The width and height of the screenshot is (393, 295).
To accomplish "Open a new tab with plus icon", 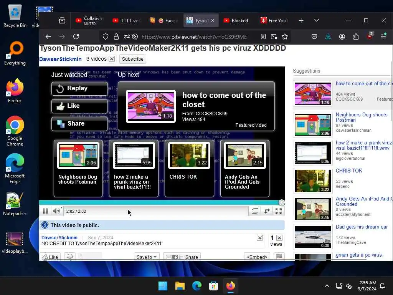I will [x=301, y=21].
